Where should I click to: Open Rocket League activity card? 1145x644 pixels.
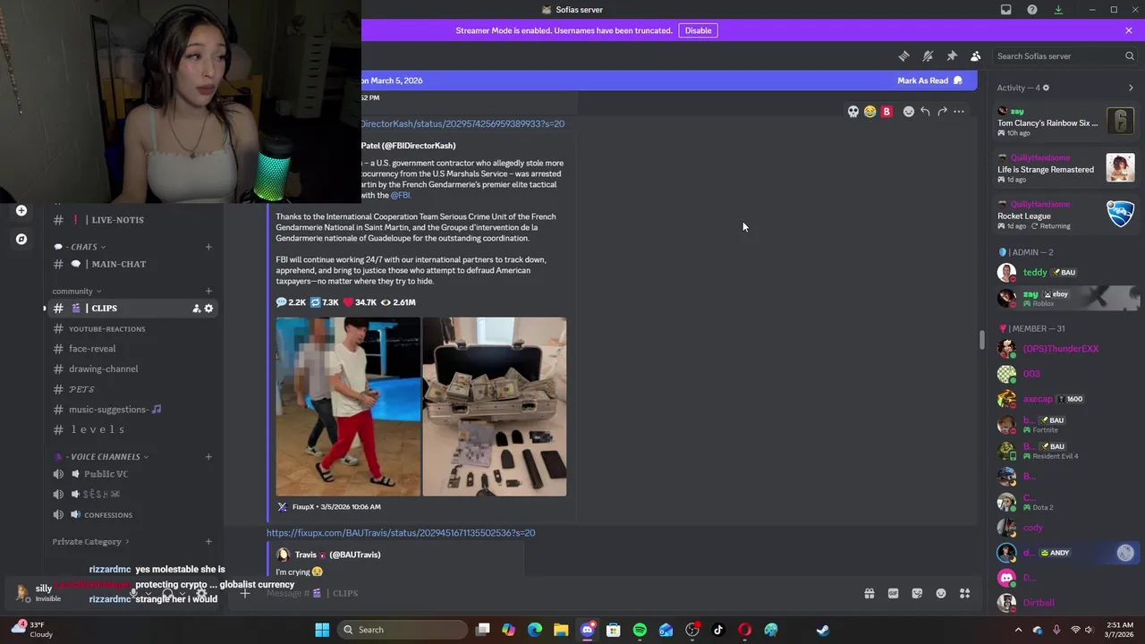[1066, 215]
